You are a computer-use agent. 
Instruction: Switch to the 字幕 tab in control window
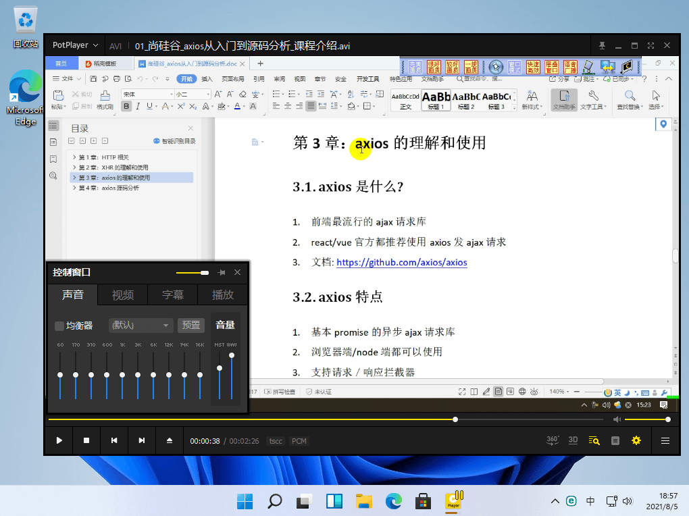coord(173,294)
